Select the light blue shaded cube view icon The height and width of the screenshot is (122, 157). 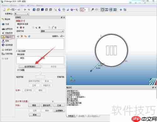coord(34,10)
